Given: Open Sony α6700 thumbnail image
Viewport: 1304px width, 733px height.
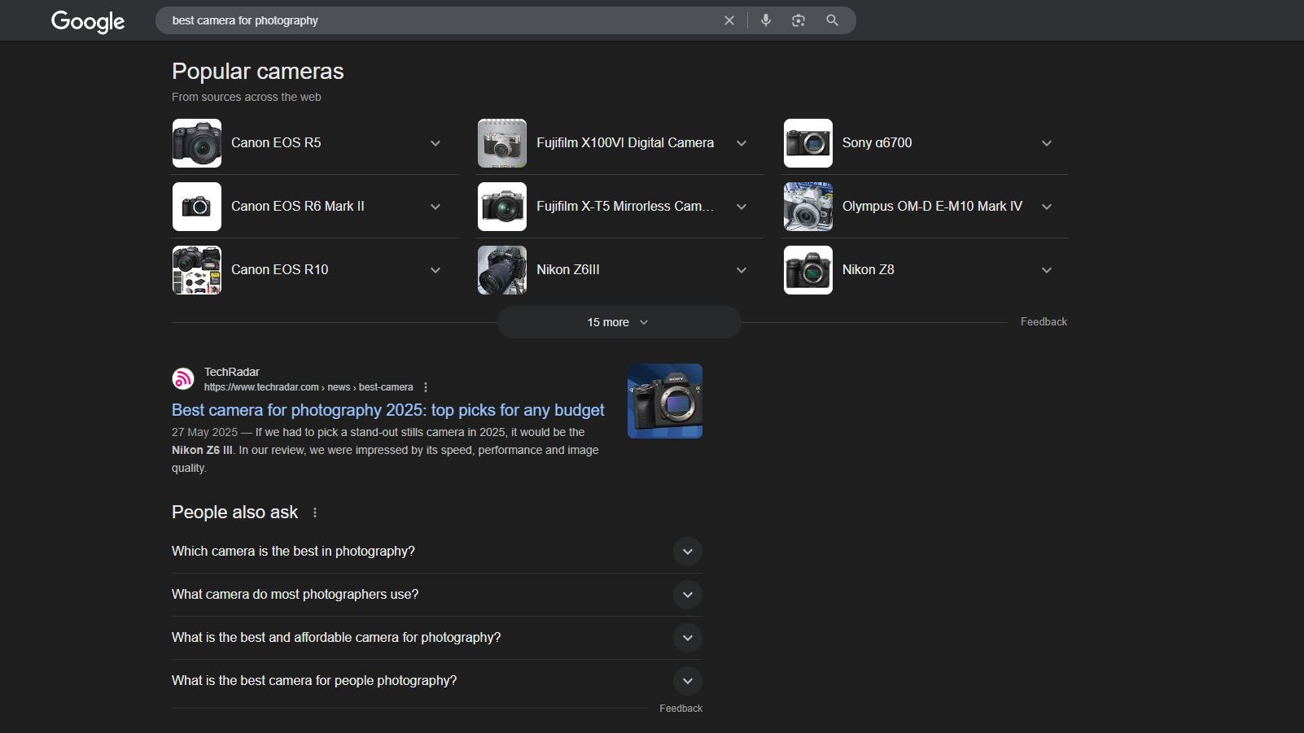Looking at the screenshot, I should [808, 143].
